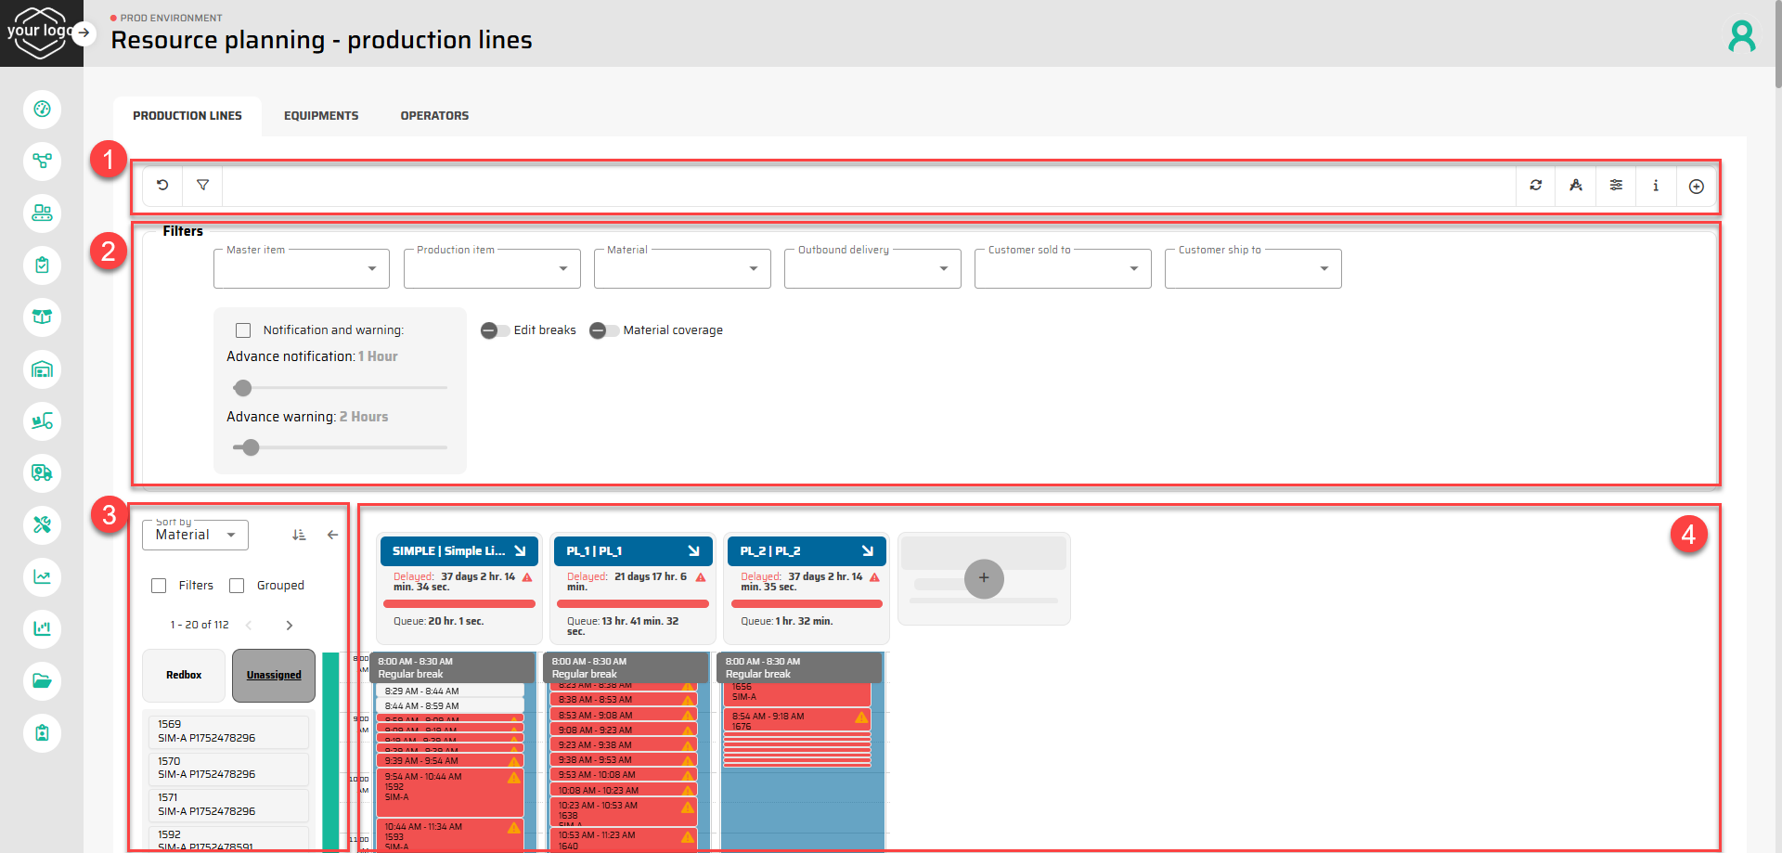Open the settings sliders icon in toolbar
The height and width of the screenshot is (853, 1782).
click(x=1616, y=186)
